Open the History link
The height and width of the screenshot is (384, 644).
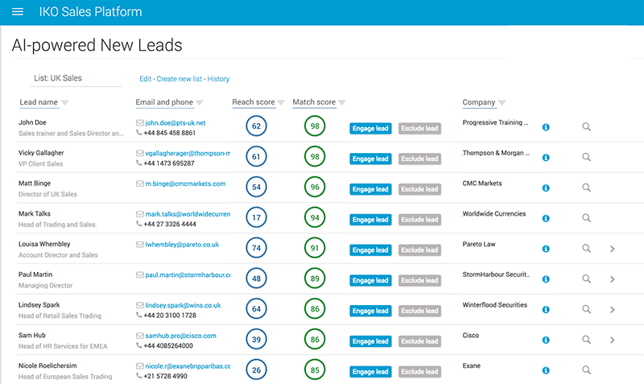coord(218,79)
